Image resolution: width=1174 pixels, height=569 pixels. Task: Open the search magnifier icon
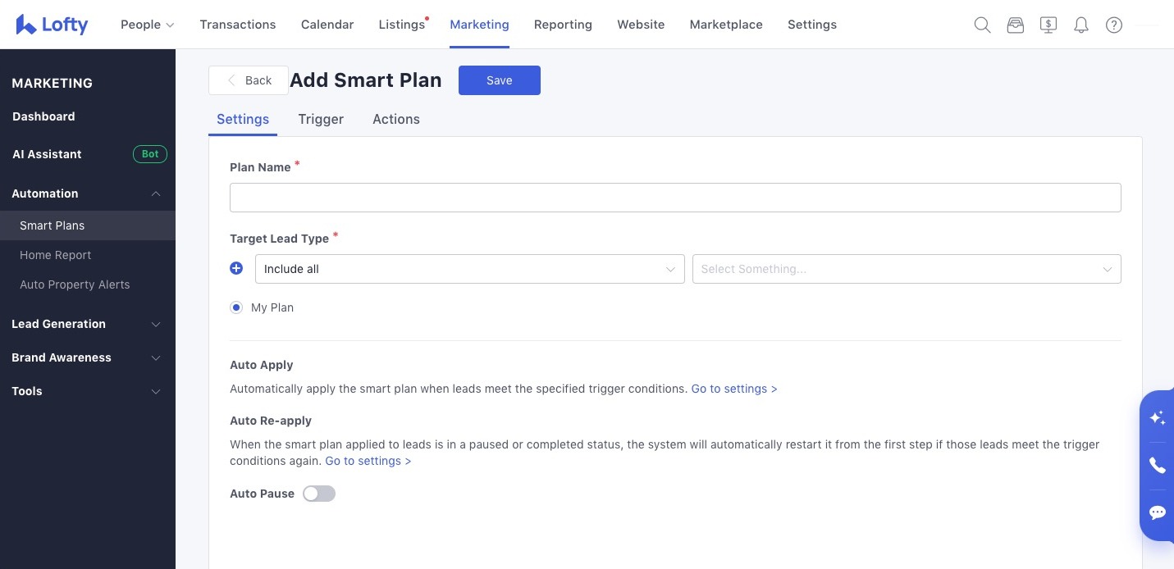[982, 25]
